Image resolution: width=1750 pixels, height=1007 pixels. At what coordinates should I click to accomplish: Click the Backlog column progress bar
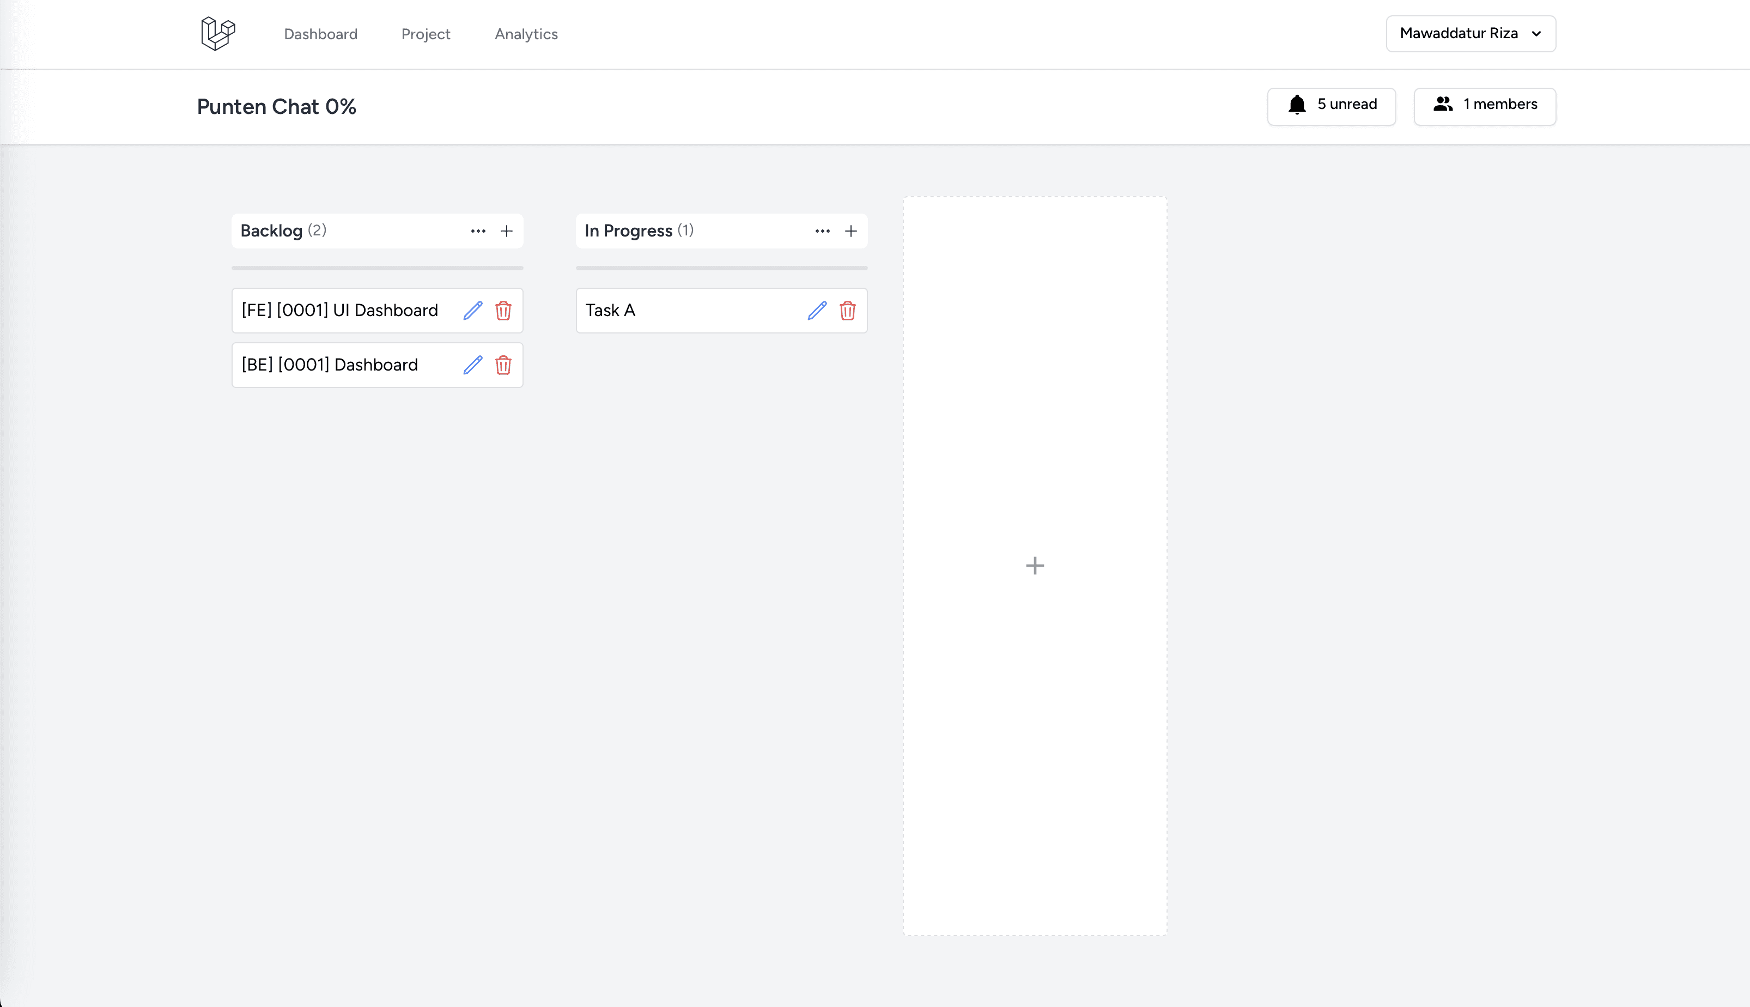(x=377, y=268)
